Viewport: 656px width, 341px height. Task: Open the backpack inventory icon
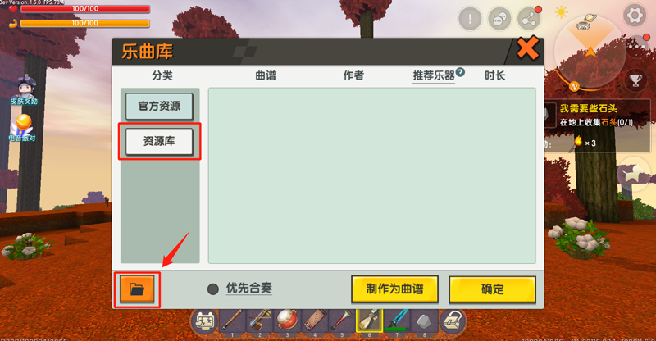(x=453, y=321)
